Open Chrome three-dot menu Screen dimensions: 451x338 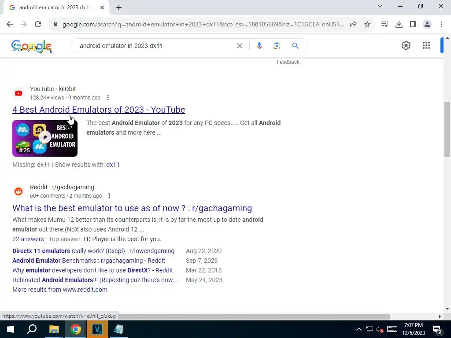(x=441, y=24)
